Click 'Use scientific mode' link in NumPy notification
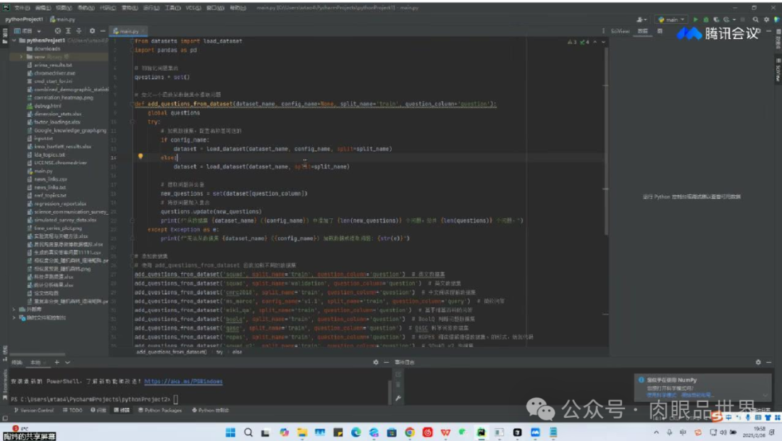Screen dimensions: 782x441 coord(663,395)
